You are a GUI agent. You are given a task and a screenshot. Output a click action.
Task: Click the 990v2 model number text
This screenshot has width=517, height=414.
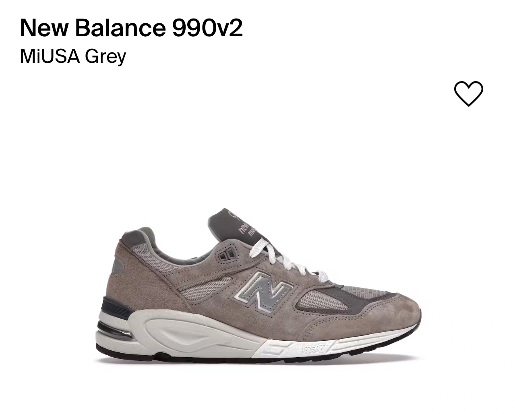pyautogui.click(x=207, y=27)
